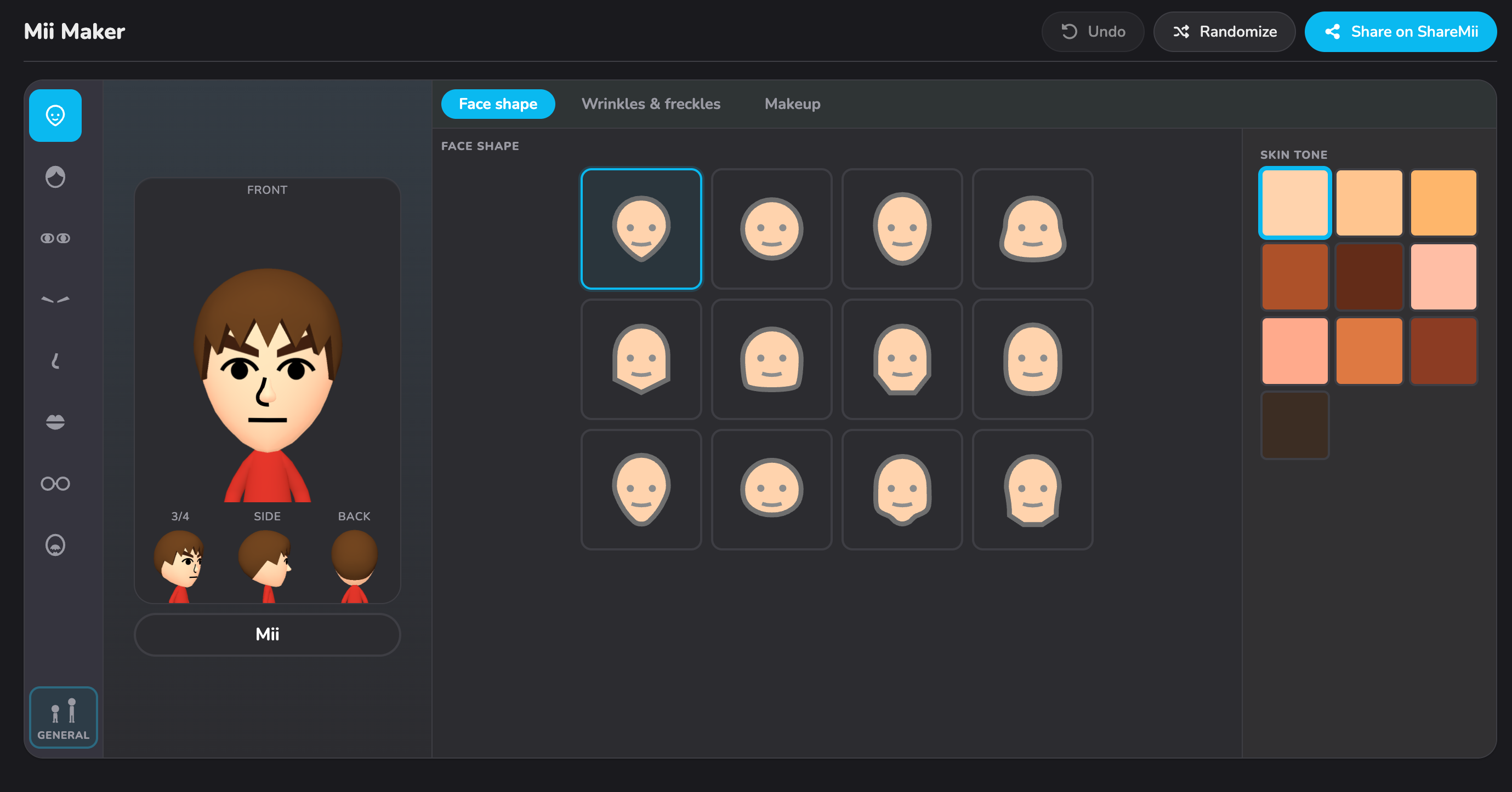This screenshot has height=792, width=1512.
Task: Pick the third face shape in second row
Action: point(902,359)
